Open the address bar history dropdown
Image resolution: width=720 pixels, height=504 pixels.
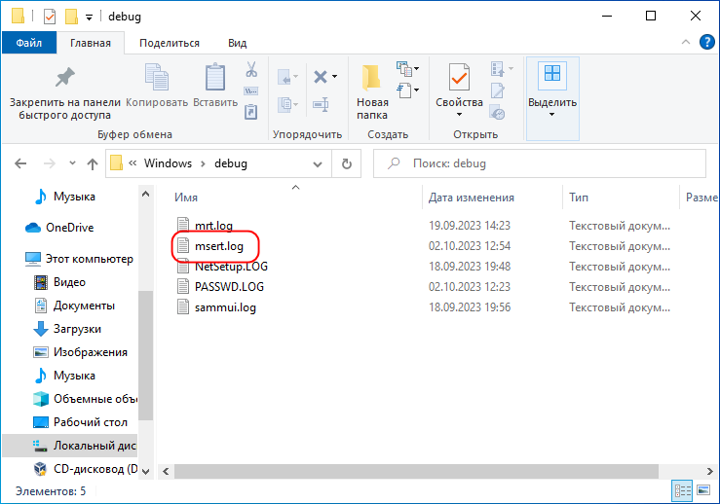tap(318, 164)
